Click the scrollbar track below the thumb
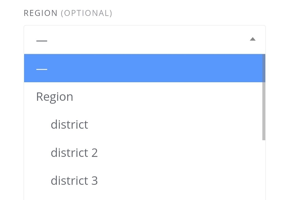 click(x=264, y=169)
